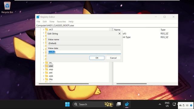Switch the ENG US input language
194x109 pixels.
pos(167,104)
